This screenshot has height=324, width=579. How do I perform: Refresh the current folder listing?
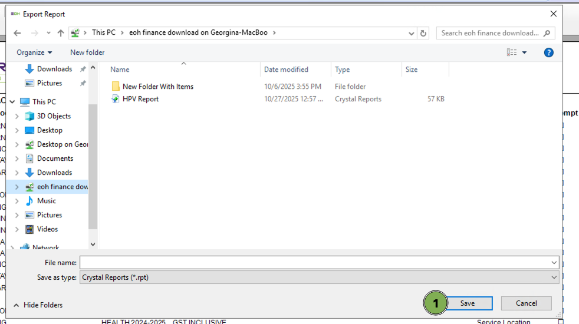click(423, 33)
